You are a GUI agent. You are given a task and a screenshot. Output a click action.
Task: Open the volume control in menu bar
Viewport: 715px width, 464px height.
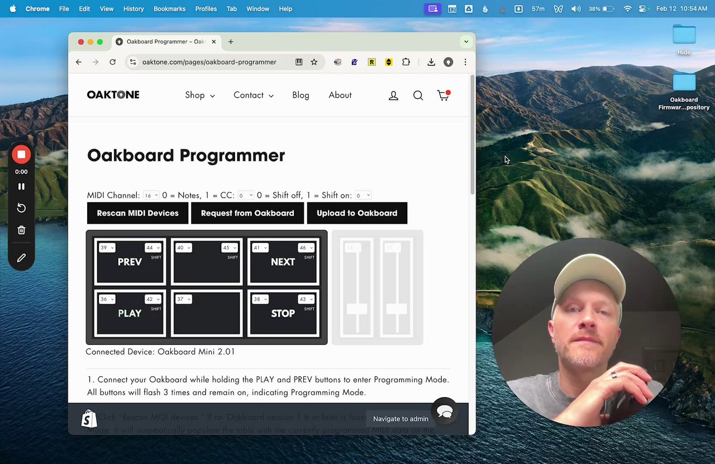point(576,9)
